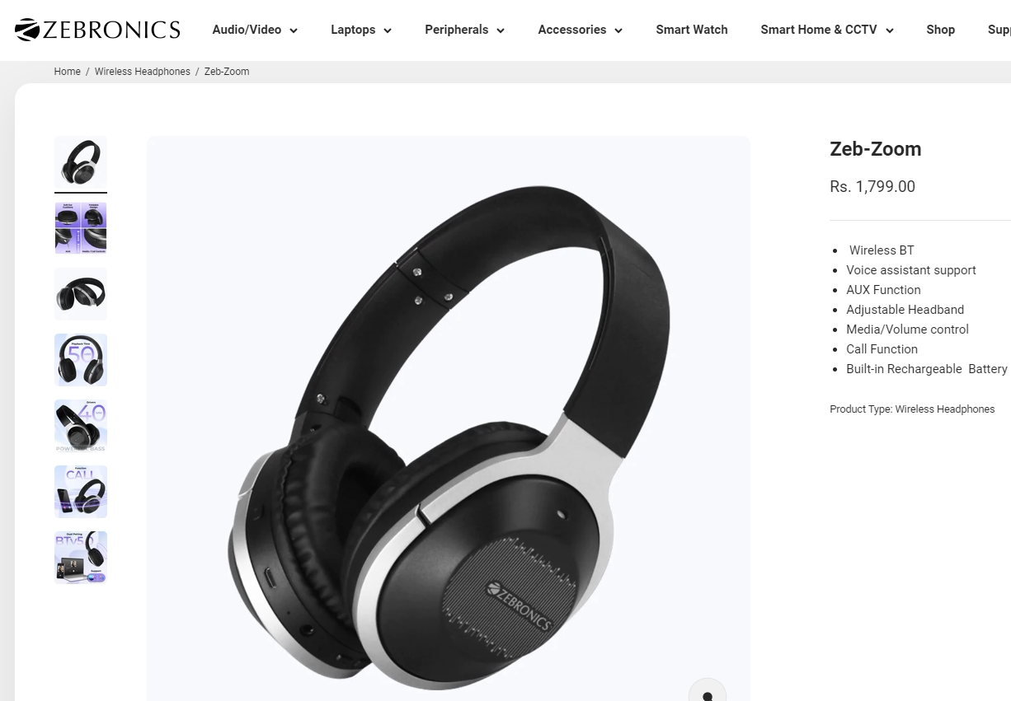Open the Wireless Headphones product type link

click(x=945, y=409)
